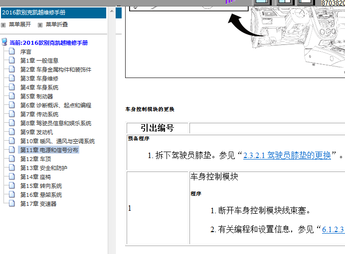Viewport: 345px width, 254px height.
Task: Click the page icon beside 第10章 暖风
Action: [12, 141]
